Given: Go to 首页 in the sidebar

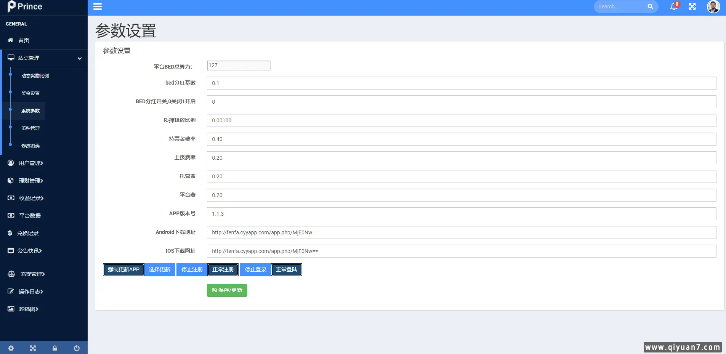Looking at the screenshot, I should (24, 40).
